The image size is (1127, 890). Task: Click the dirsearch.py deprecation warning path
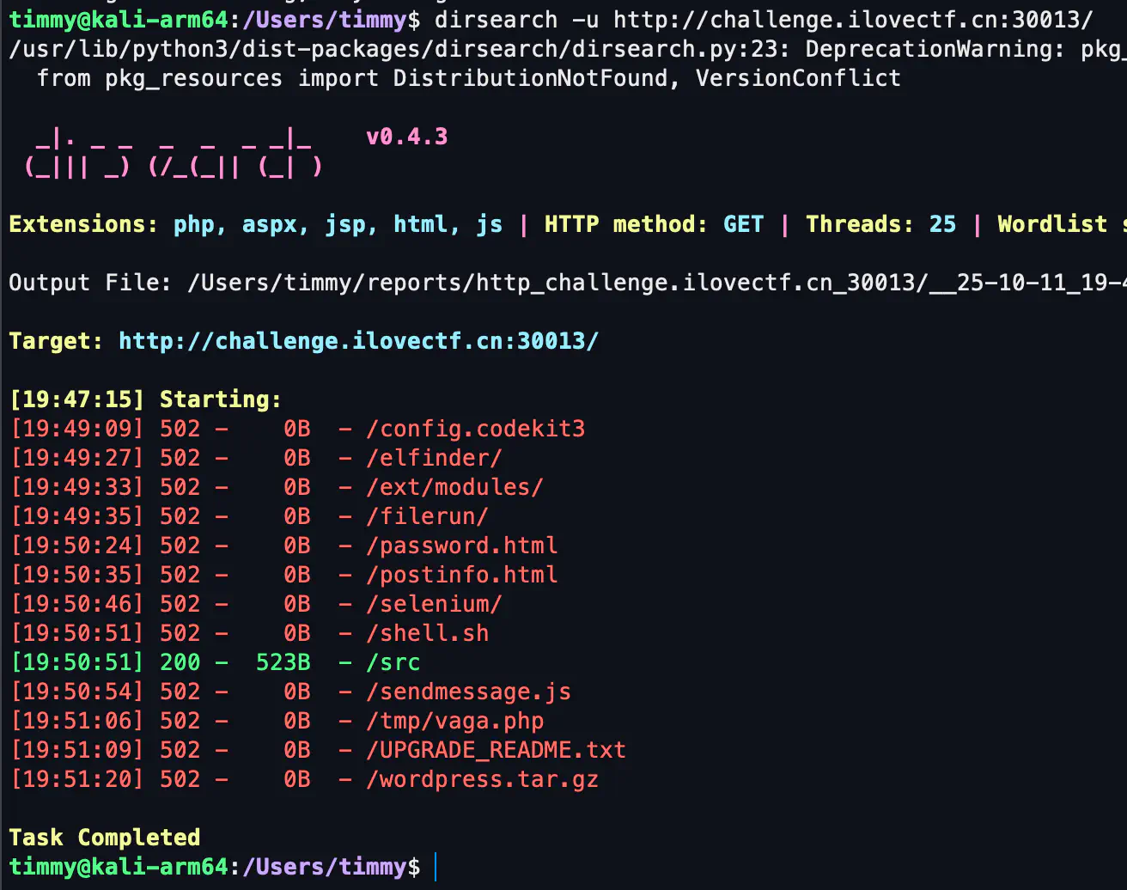[393, 49]
